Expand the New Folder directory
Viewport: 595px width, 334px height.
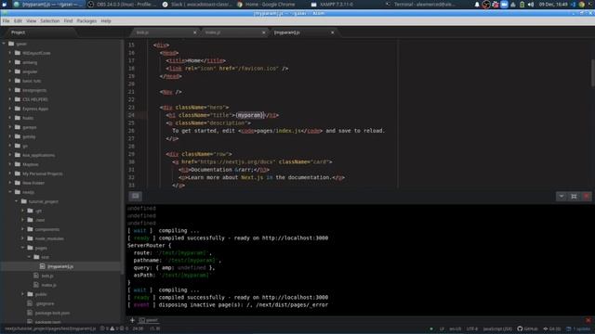point(10,183)
